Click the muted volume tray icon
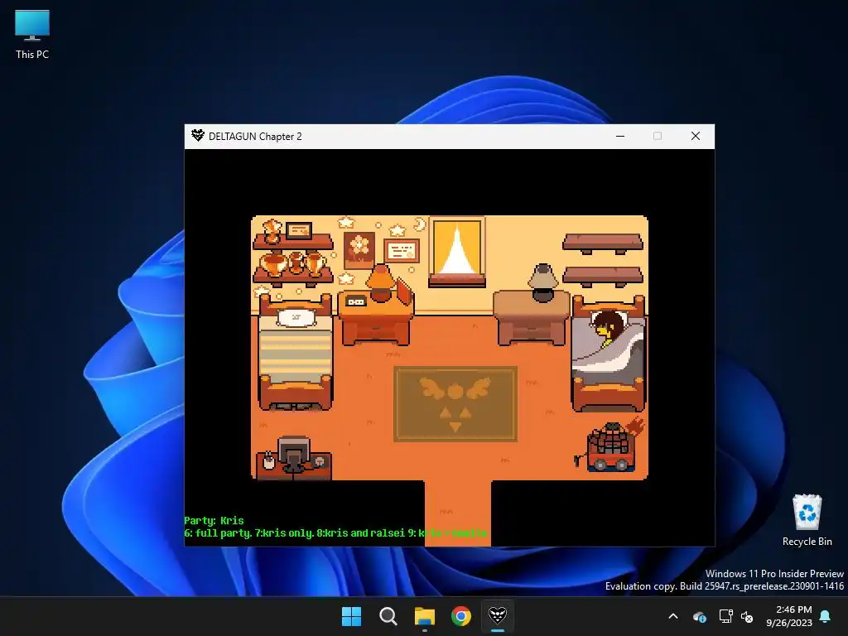Viewport: 848px width, 636px height. tap(747, 616)
